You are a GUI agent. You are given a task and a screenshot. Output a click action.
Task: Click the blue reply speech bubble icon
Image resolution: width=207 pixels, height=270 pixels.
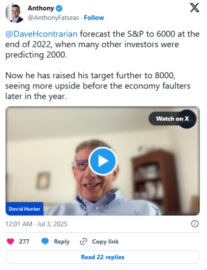tap(45, 242)
